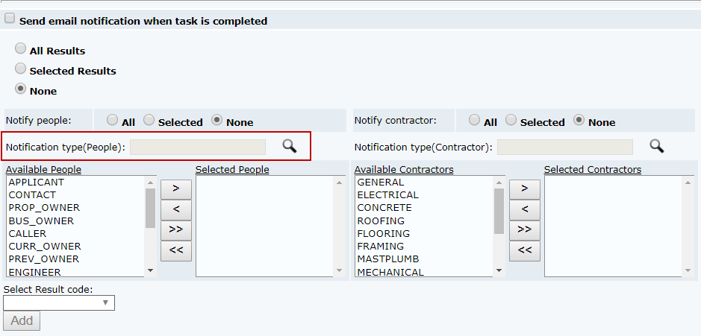This screenshot has height=336, width=701.
Task: Select ELECTRICAL in Available Contractors
Action: [x=387, y=195]
